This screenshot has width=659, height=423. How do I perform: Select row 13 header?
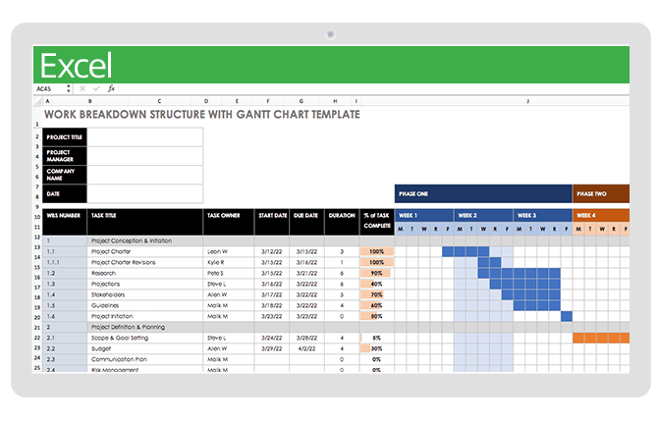point(37,251)
